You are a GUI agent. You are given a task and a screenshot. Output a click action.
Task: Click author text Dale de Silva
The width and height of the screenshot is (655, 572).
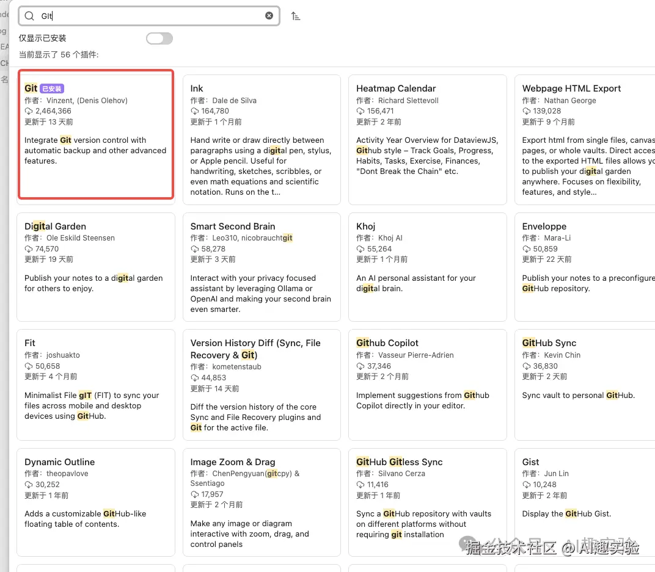[x=235, y=101]
